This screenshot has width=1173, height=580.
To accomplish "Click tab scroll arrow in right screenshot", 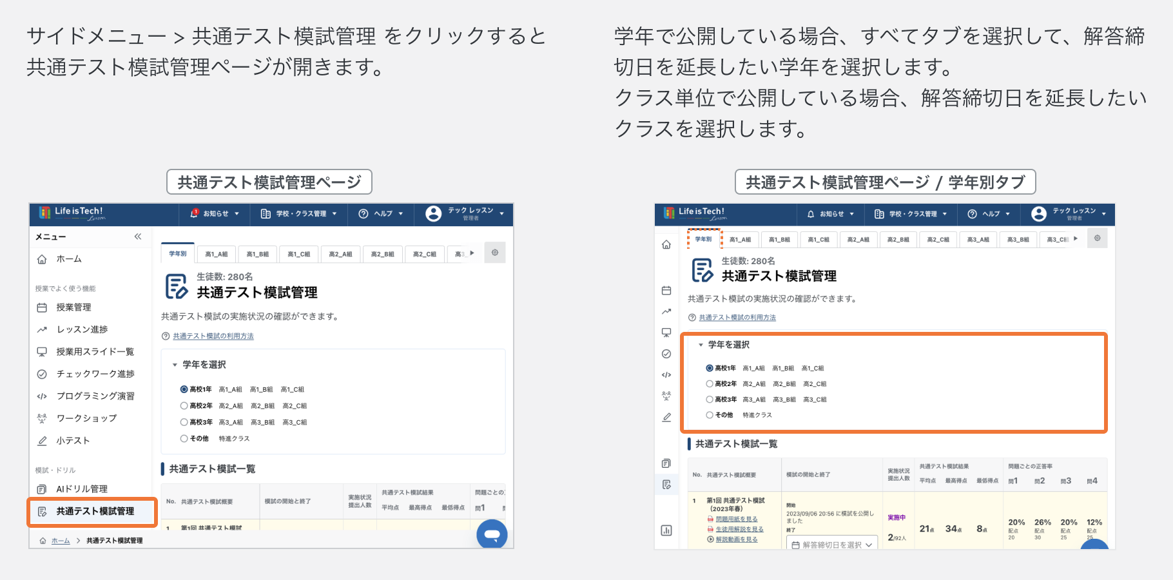I will [1076, 238].
